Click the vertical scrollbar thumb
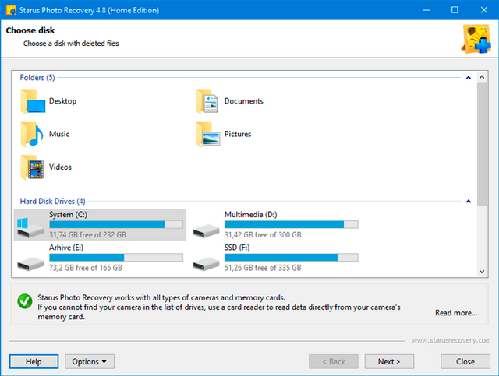 click(x=482, y=144)
